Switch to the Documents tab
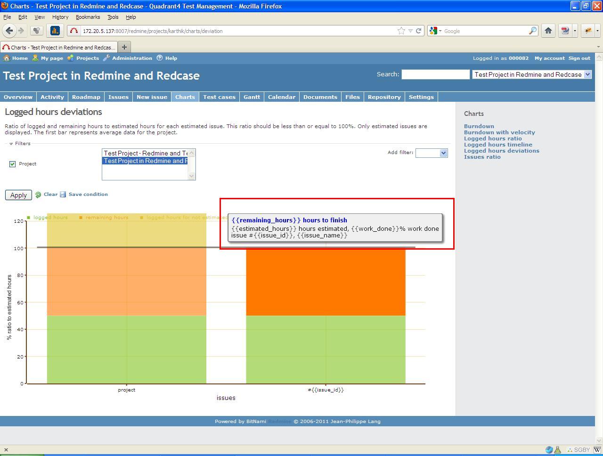The image size is (603, 456). [320, 97]
